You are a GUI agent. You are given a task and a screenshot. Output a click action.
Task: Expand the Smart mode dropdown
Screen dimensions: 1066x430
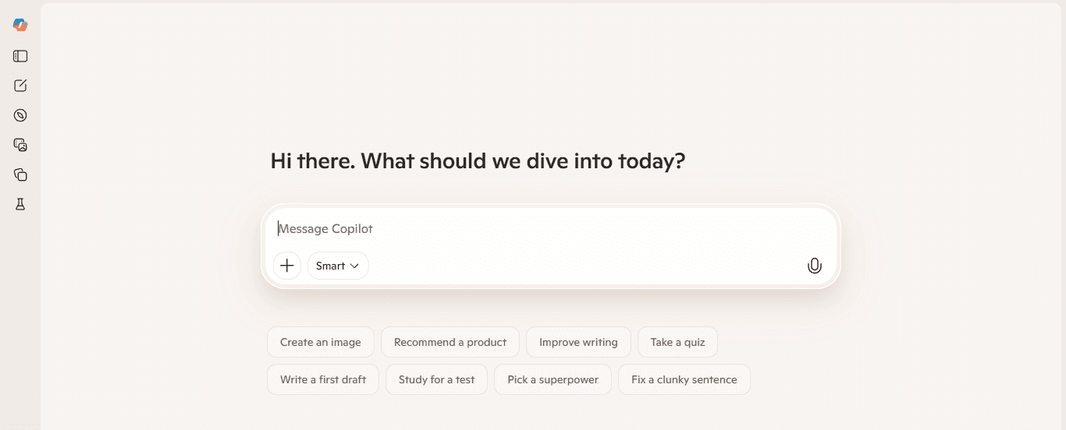coord(338,266)
